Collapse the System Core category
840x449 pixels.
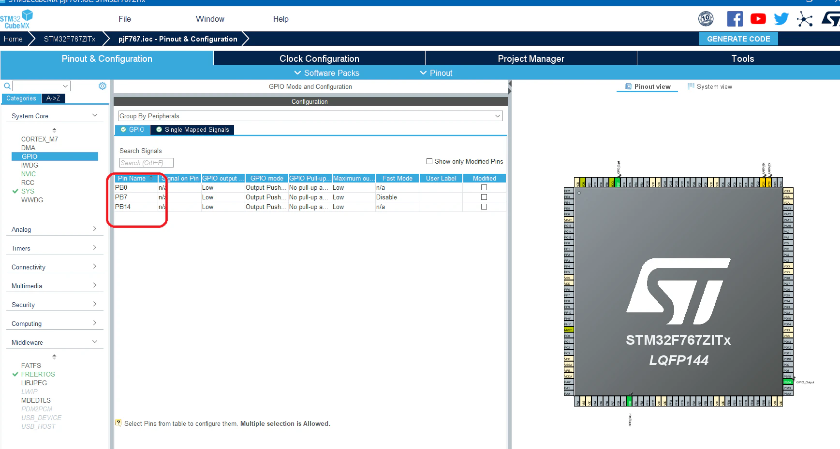pyautogui.click(x=95, y=115)
